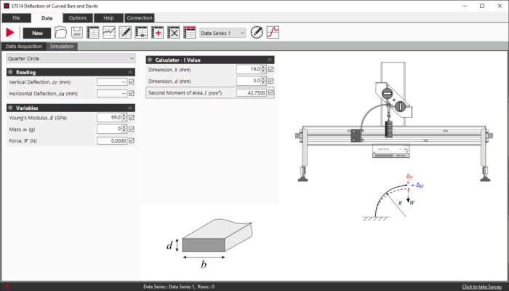
Task: Open the Data Series 1 dropdown
Action: (223, 33)
